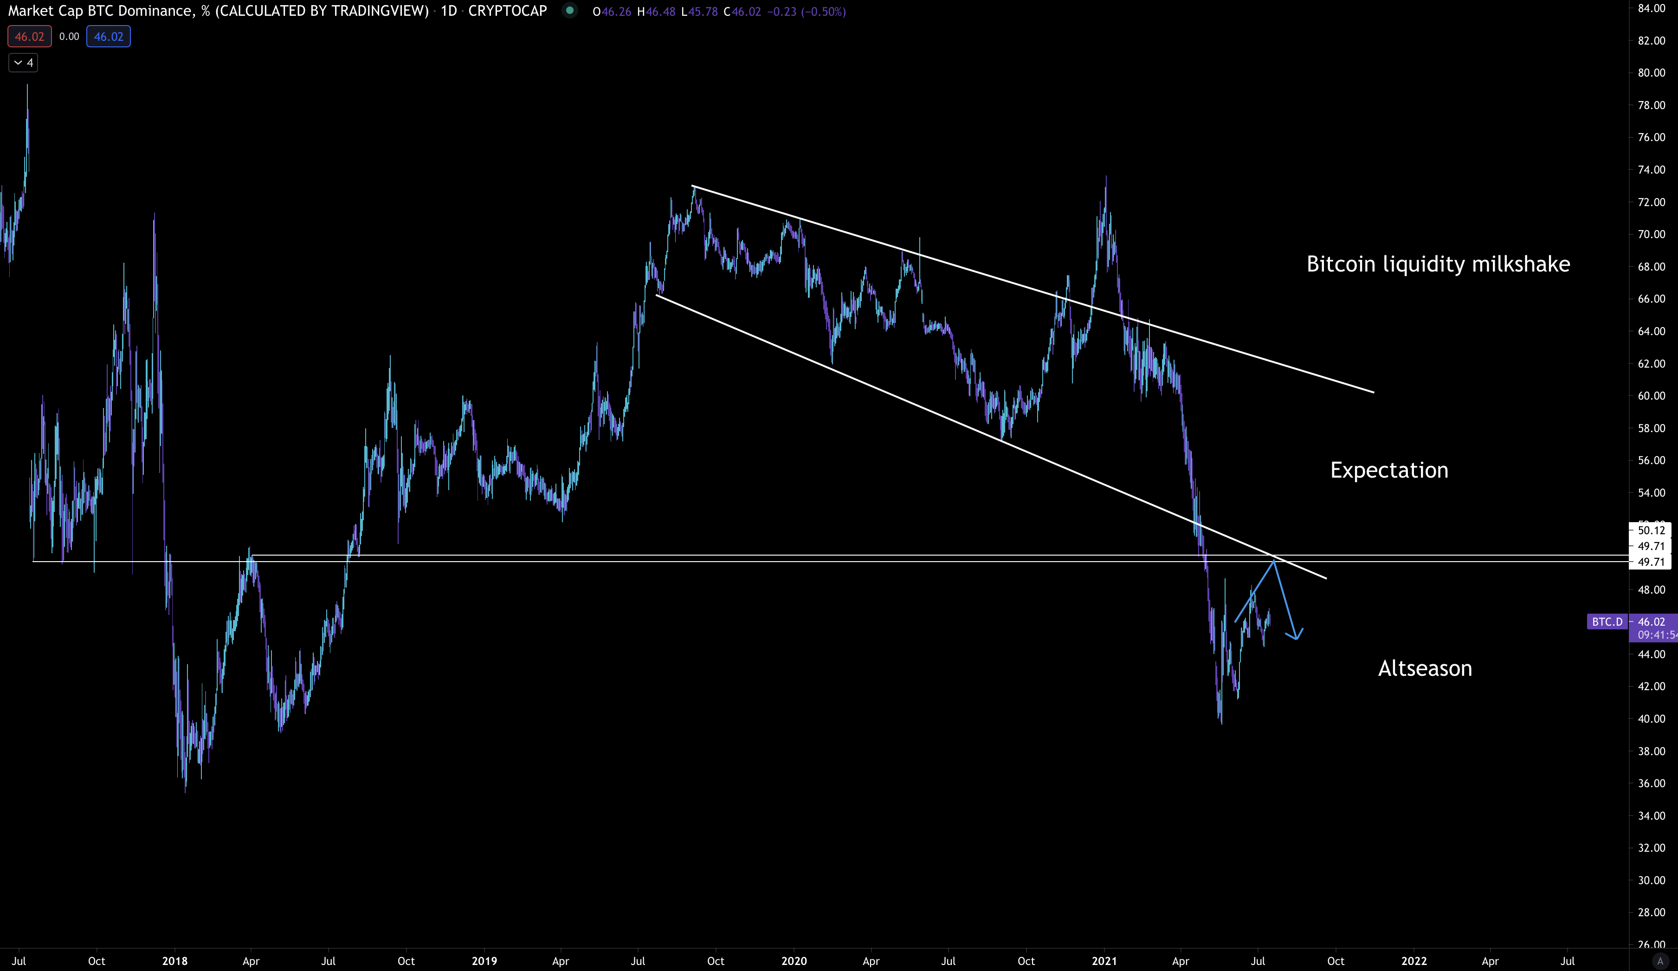Viewport: 1678px width, 971px height.
Task: Click the Market Cap BTC Dominance symbol title
Action: 219,11
